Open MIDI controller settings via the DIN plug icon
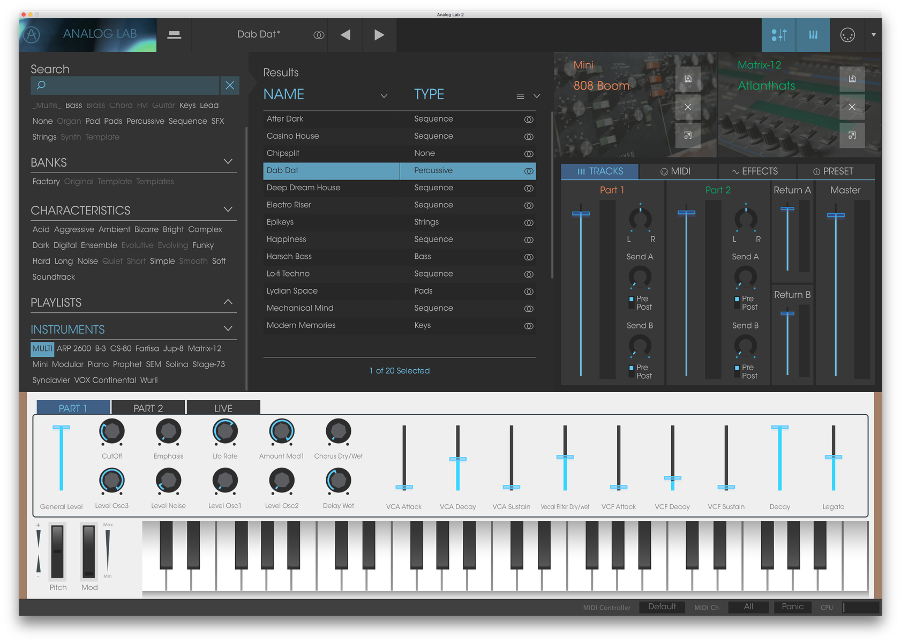Viewport: 901px width, 643px height. (847, 35)
